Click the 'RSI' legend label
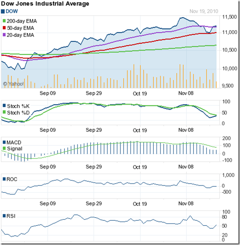Viewport: 240px width, 245px height. pyautogui.click(x=11, y=216)
